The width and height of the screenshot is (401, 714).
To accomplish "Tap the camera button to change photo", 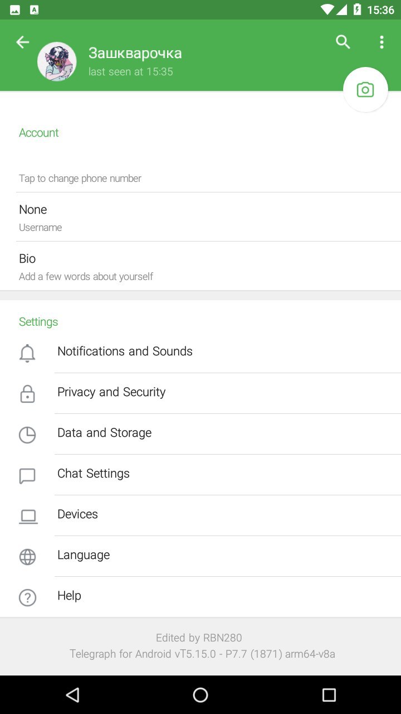I will point(365,90).
